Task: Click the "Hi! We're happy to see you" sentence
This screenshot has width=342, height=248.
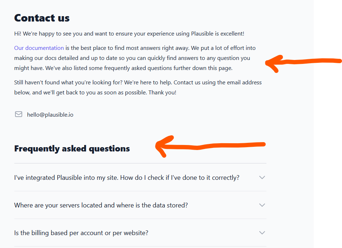Action: [x=129, y=34]
